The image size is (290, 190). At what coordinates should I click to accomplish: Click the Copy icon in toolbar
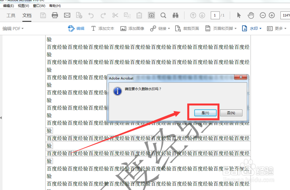click(127, 15)
